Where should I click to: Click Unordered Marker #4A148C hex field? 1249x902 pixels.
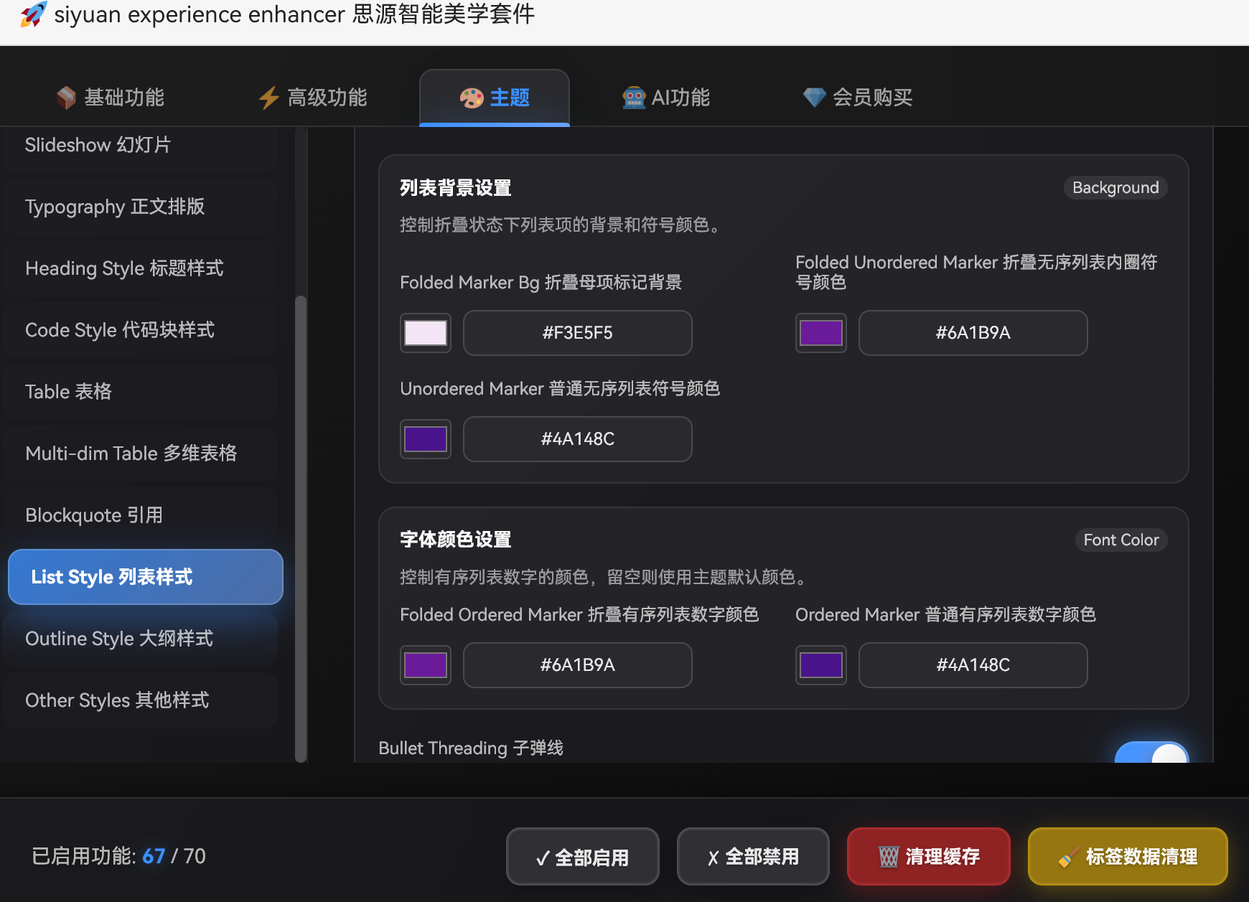578,439
